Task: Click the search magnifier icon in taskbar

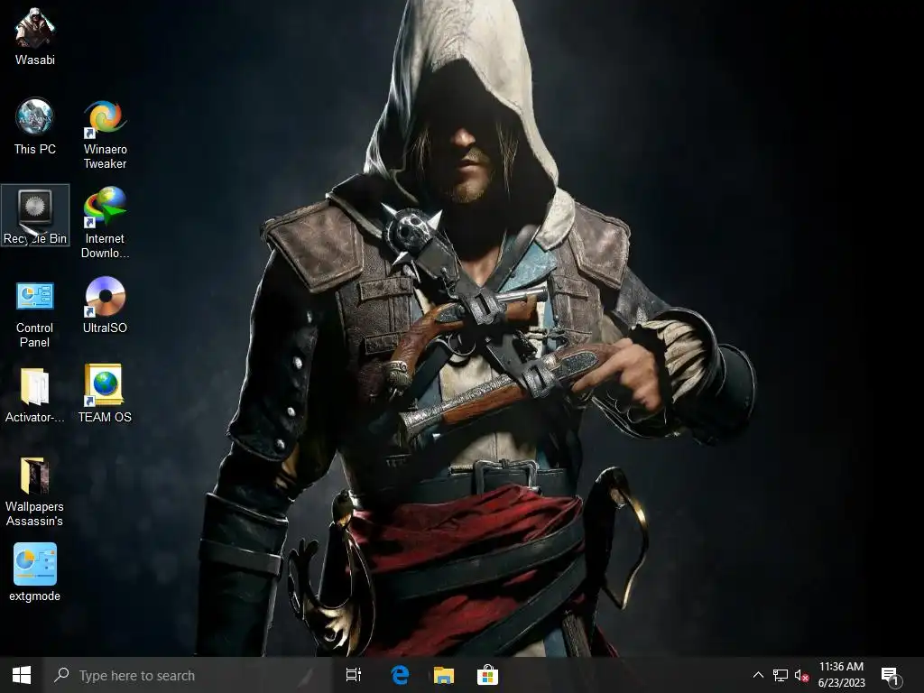Action: pyautogui.click(x=61, y=675)
